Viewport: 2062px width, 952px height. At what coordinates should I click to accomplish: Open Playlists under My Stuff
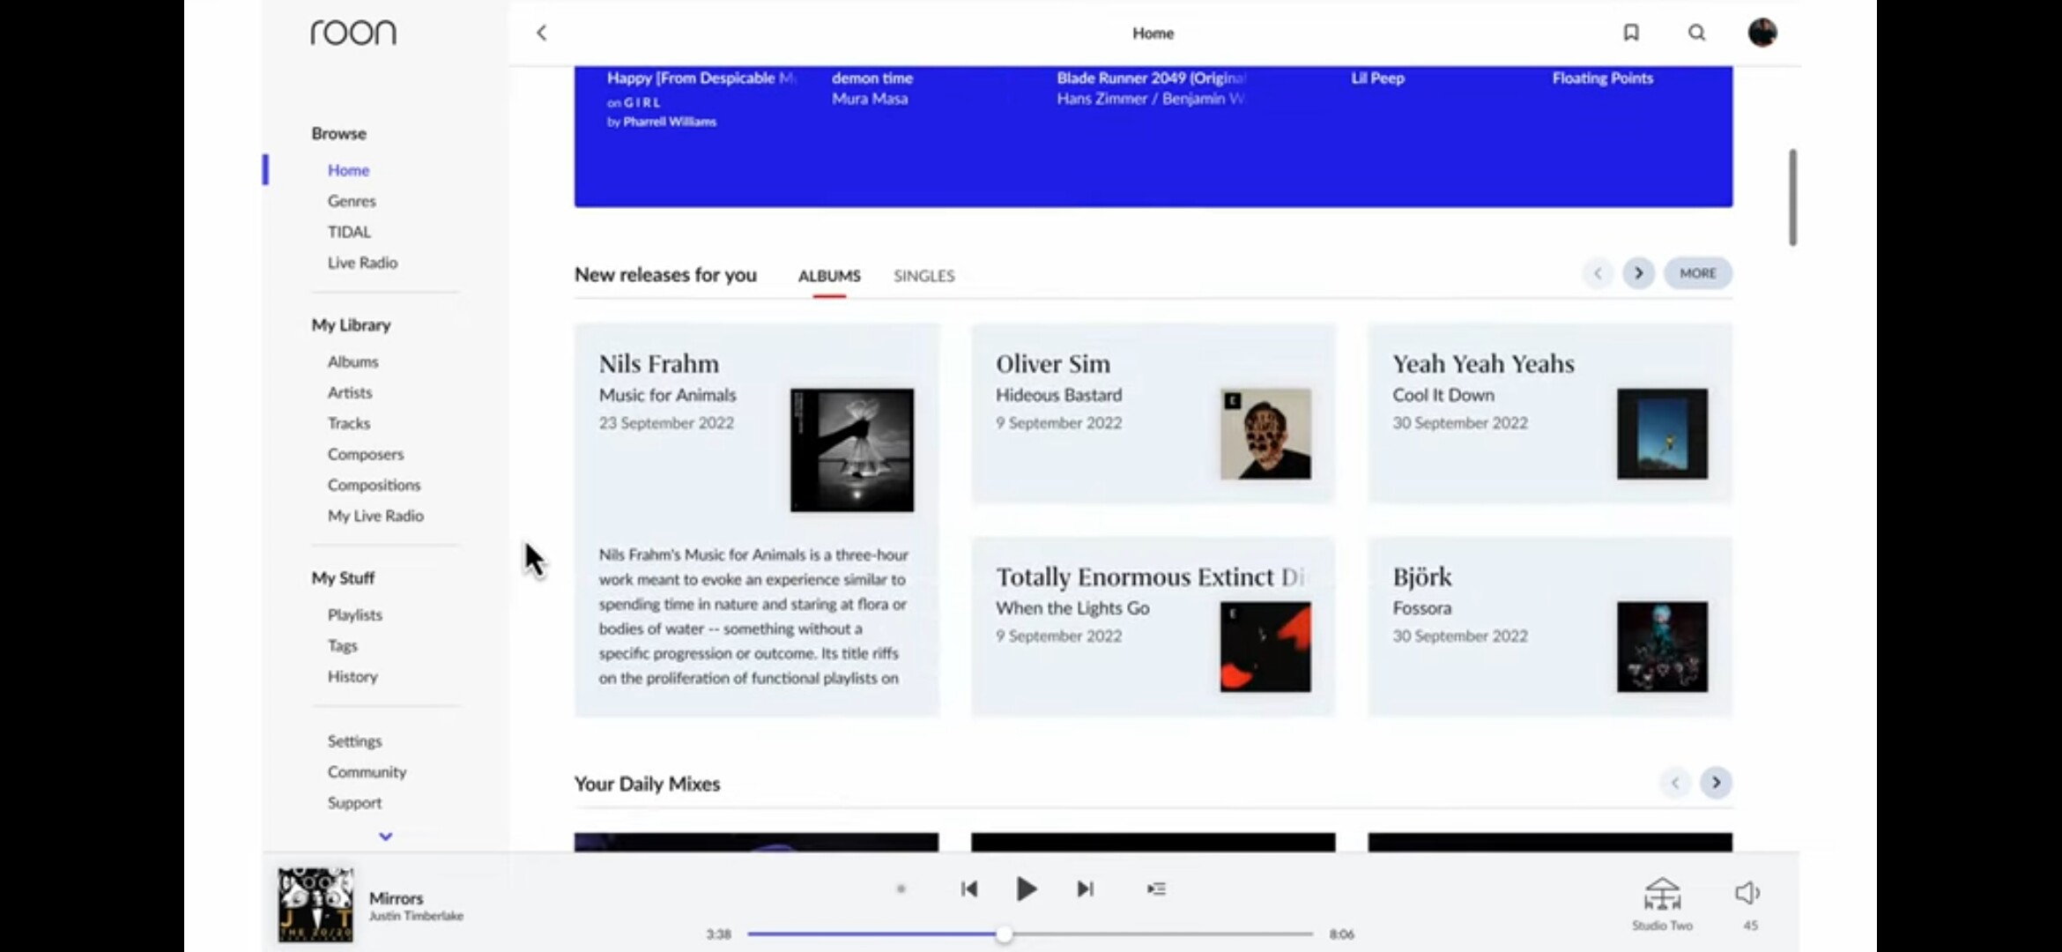coord(355,614)
